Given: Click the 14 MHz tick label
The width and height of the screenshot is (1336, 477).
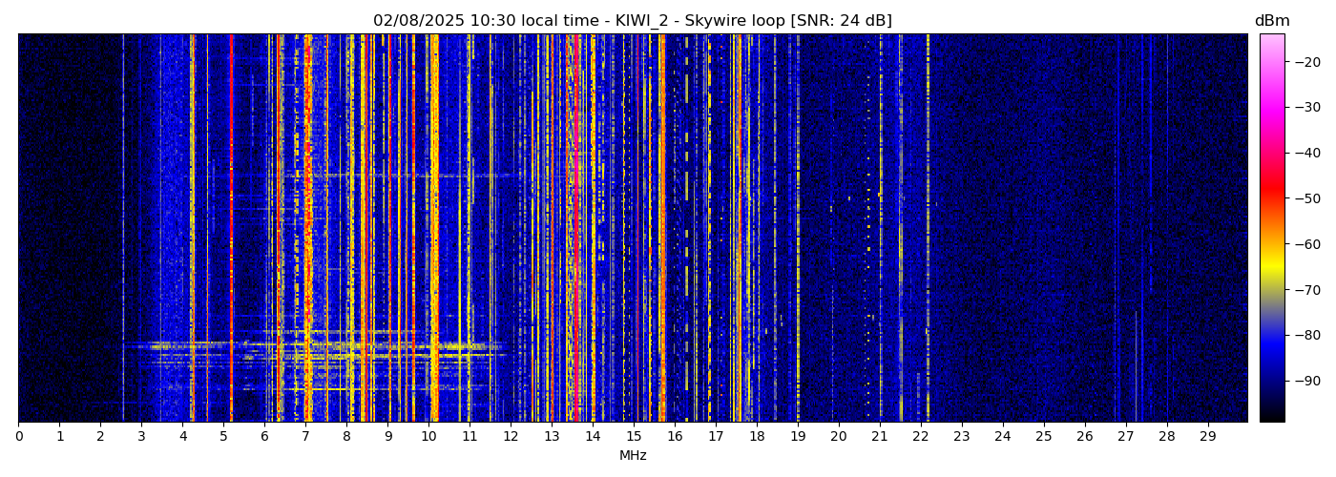Looking at the screenshot, I should click(593, 436).
